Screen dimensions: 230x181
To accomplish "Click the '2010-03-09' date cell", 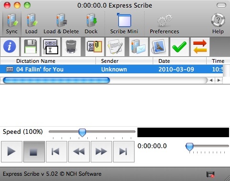I will tap(176, 70).
